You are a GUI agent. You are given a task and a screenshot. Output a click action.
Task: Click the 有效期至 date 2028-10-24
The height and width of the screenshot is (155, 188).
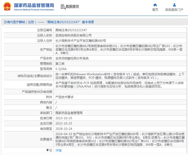point(64,129)
